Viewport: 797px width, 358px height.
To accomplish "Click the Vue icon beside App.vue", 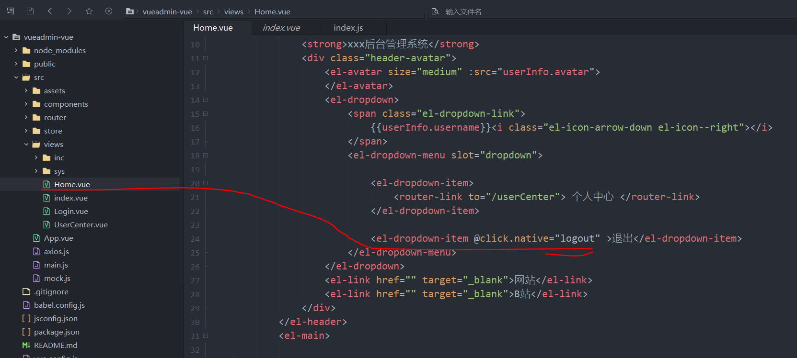I will click(36, 238).
